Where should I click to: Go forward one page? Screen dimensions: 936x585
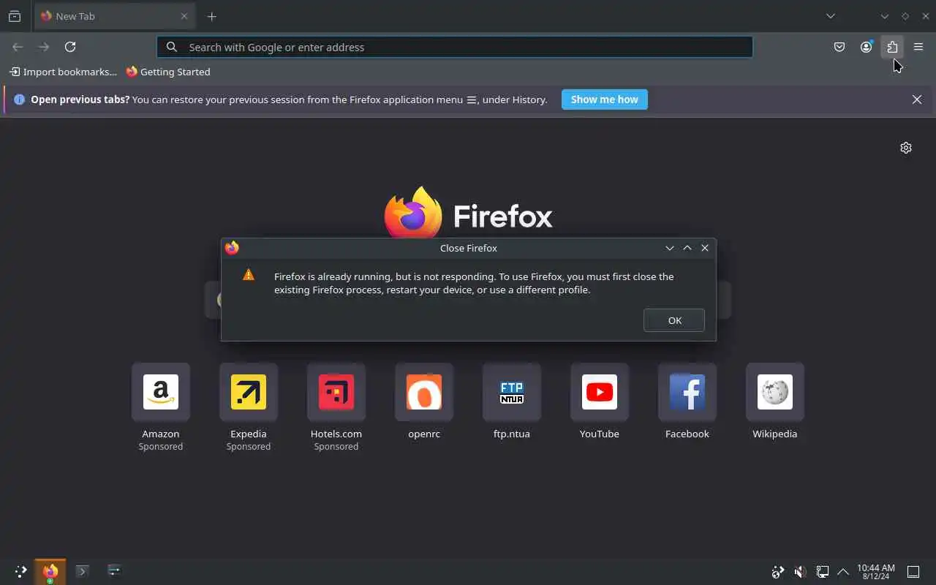44,47
